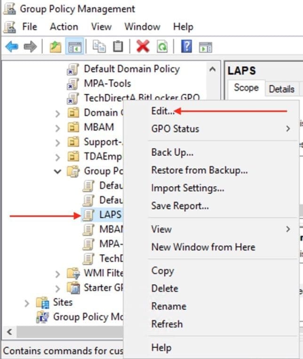This screenshot has width=303, height=359.
Task: Open the View menu in menu bar
Action: (101, 27)
